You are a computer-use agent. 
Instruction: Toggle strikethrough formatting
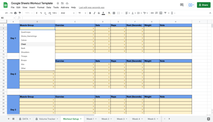pyautogui.click(x=99, y=13)
